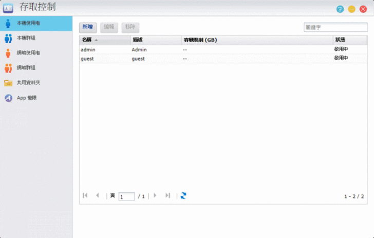
Task: Jump to the first page arrow
Action: coord(85,196)
